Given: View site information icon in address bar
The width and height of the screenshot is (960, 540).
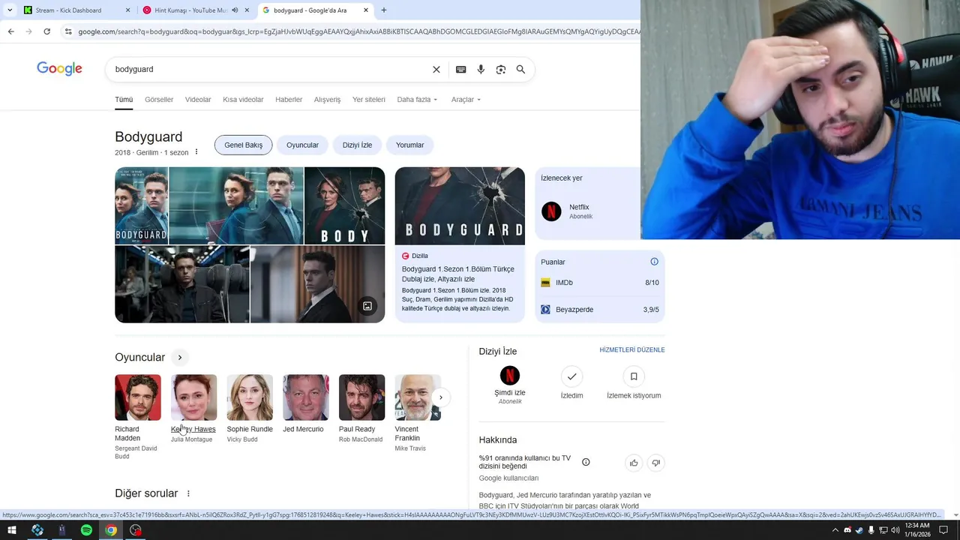Looking at the screenshot, I should click(68, 31).
